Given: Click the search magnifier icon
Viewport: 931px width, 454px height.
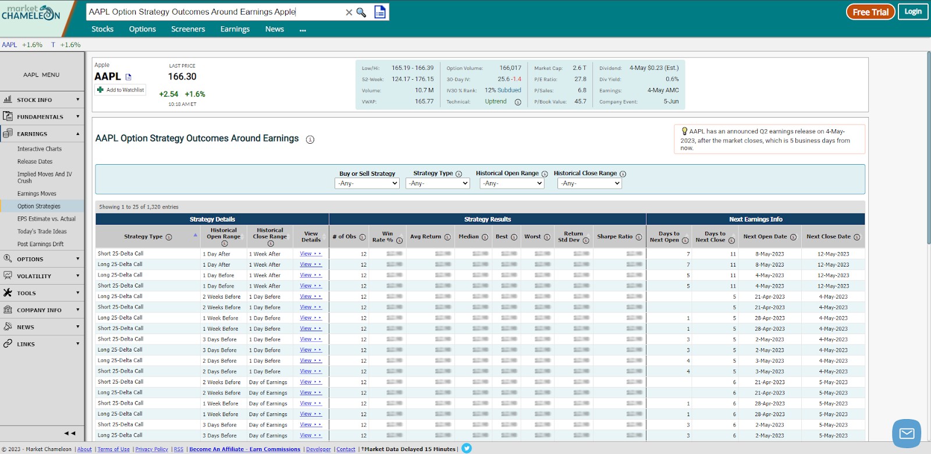Looking at the screenshot, I should (x=361, y=12).
